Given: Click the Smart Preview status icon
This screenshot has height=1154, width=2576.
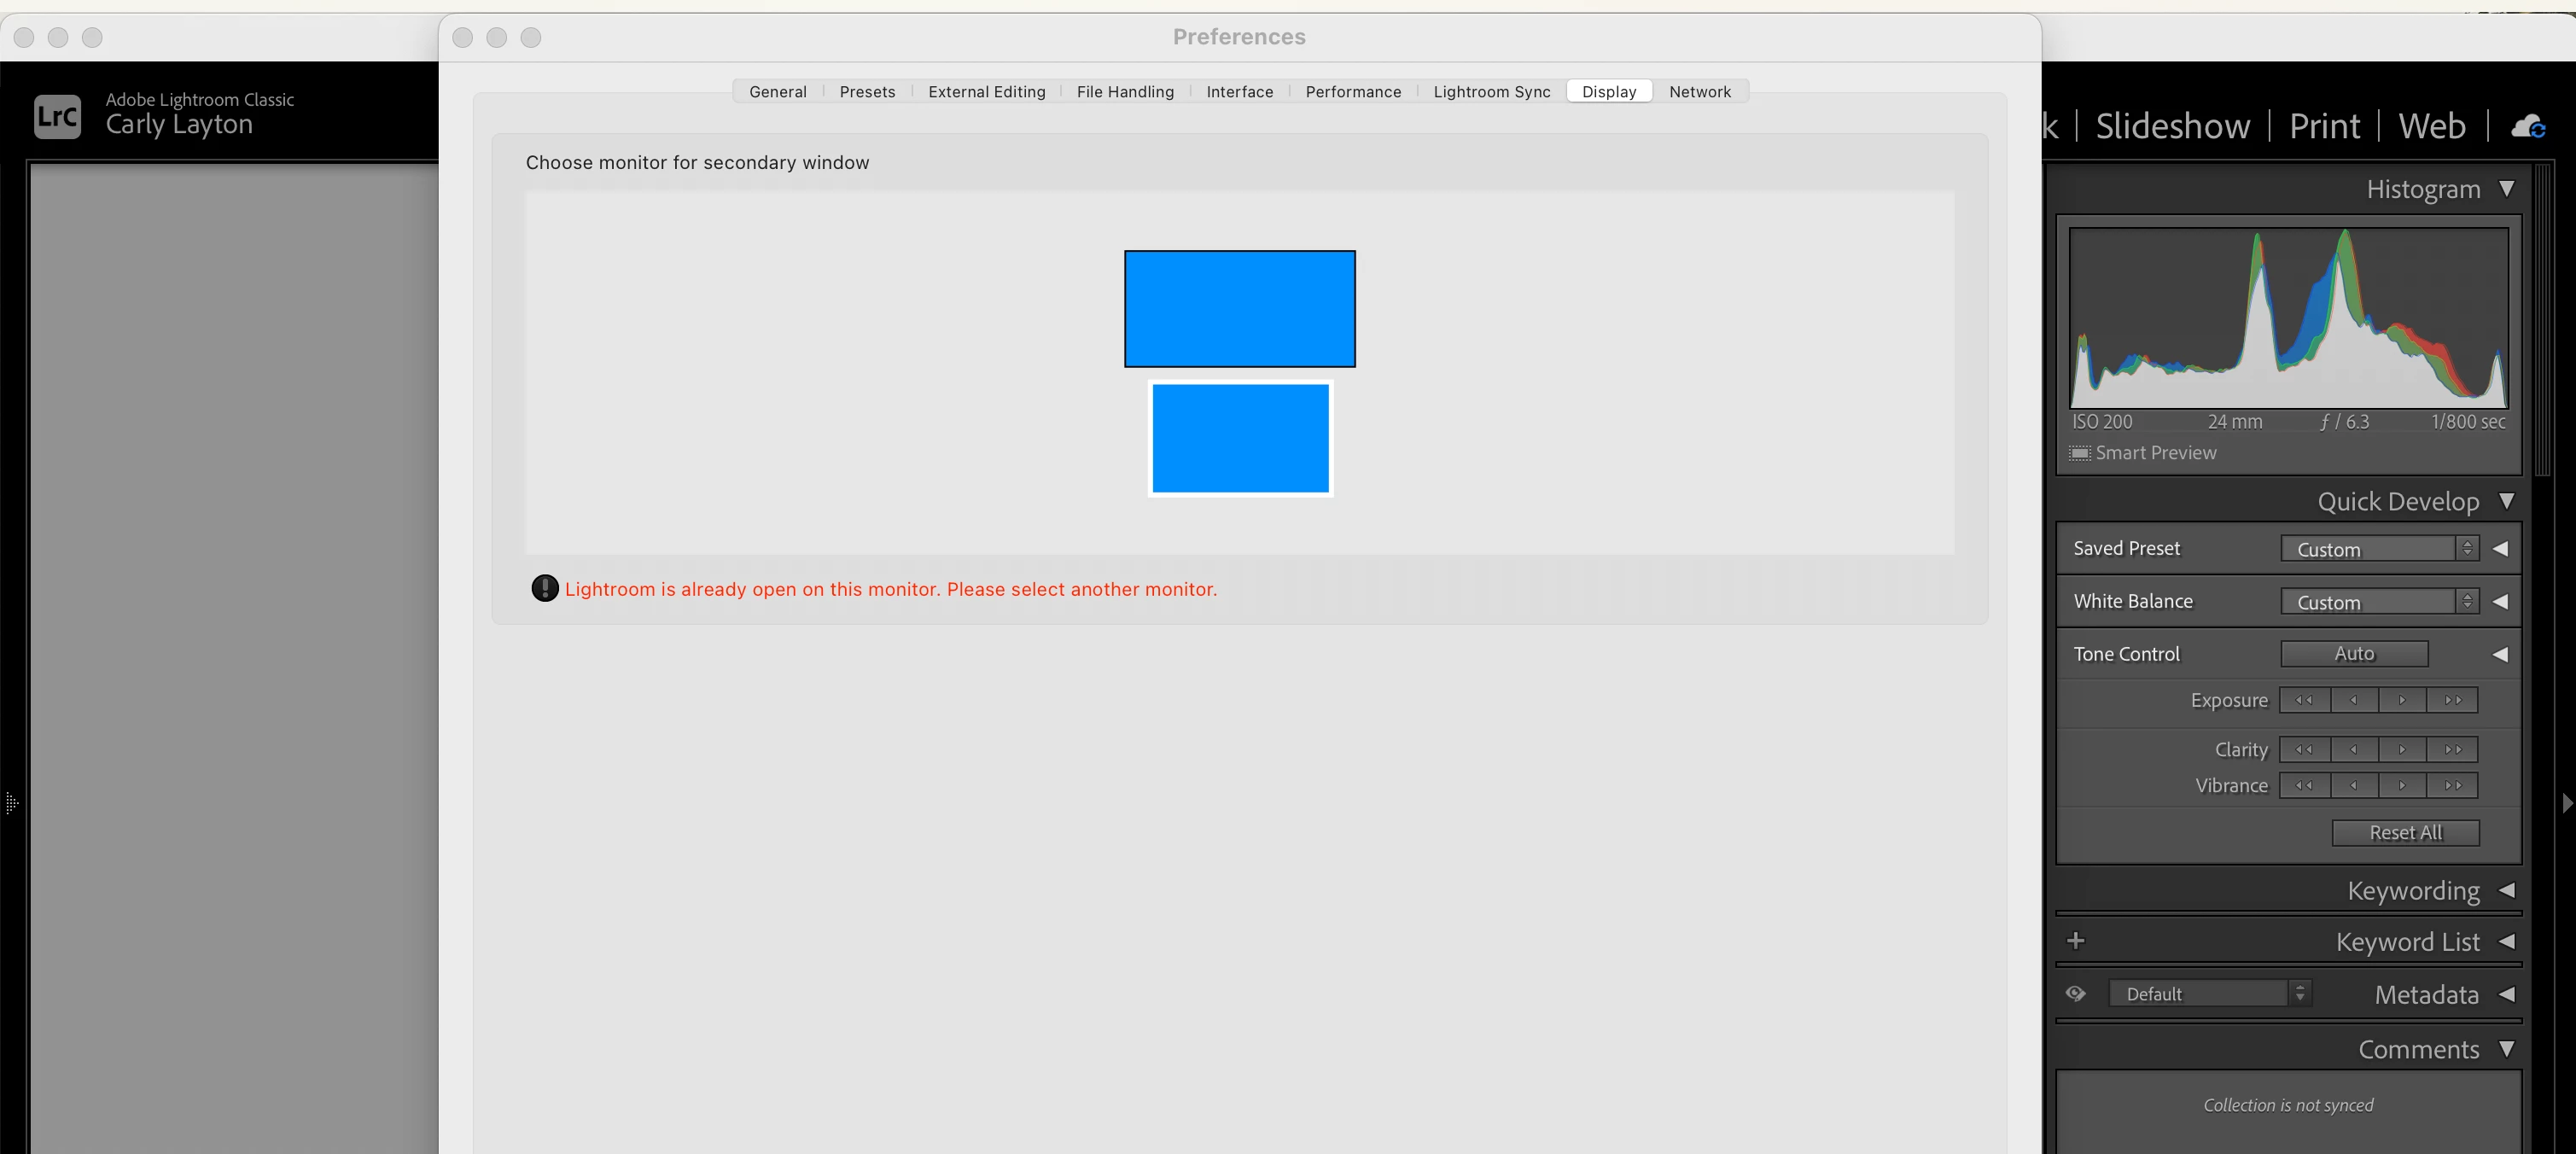Looking at the screenshot, I should pyautogui.click(x=2080, y=453).
